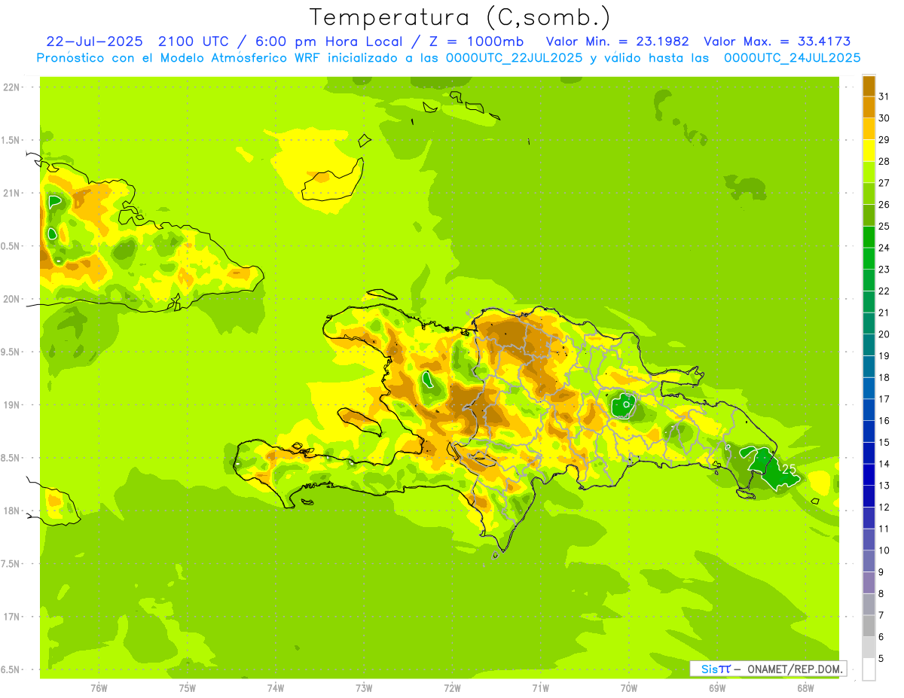This screenshot has width=904, height=698.
Task: Click the "71W" longitude label
Action: click(x=540, y=687)
